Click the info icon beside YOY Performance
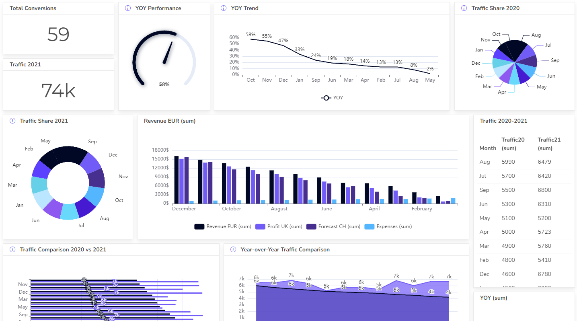 [128, 8]
